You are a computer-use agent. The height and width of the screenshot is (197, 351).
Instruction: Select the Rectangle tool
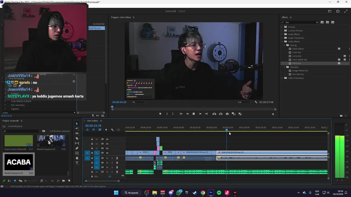tap(77, 153)
